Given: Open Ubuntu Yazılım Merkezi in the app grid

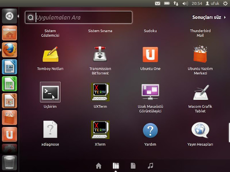Looking at the screenshot, I should point(200,54).
